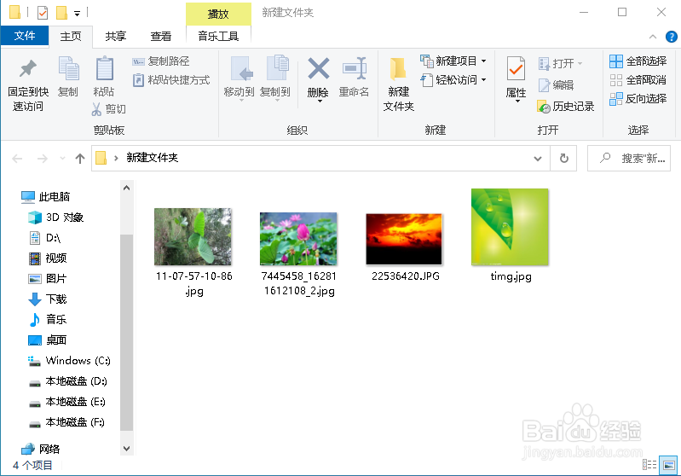The image size is (681, 476).
Task: Open the D:\ sidebar entry
Action: [x=44, y=238]
